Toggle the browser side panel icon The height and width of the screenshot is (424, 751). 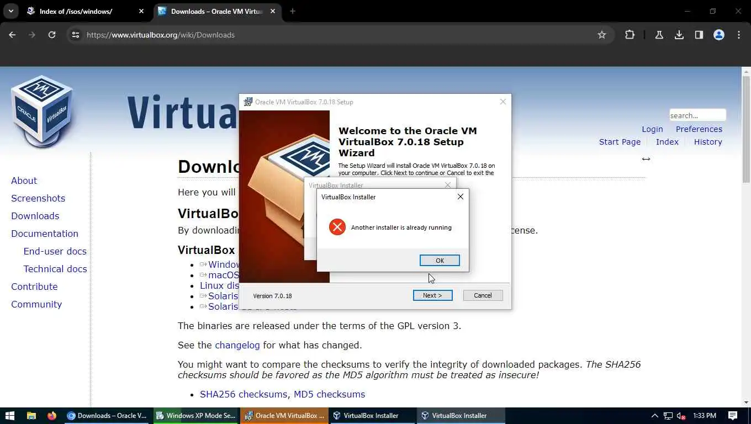(699, 35)
